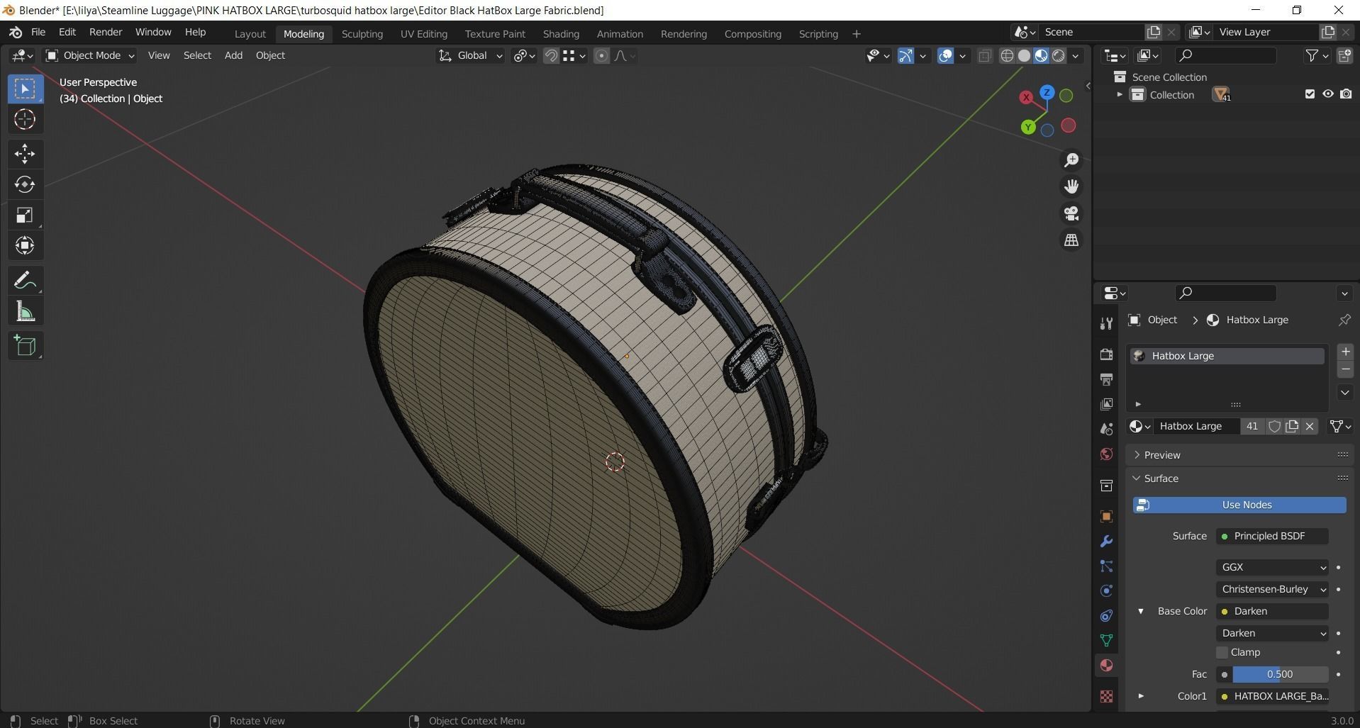Click the Fac 0.500 slider
1360x728 pixels.
(x=1280, y=674)
